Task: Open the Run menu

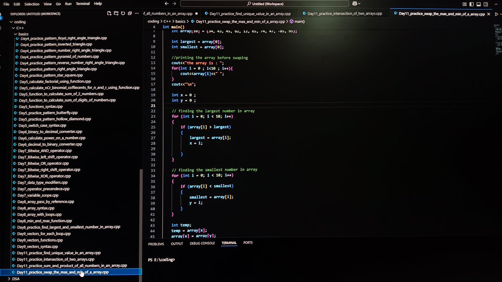Action: 68,4
